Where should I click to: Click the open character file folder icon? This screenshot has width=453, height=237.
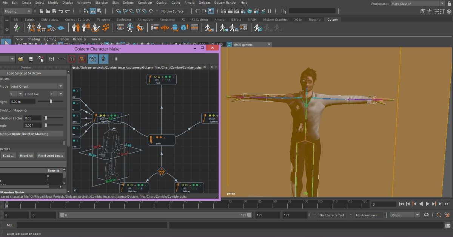[21, 59]
